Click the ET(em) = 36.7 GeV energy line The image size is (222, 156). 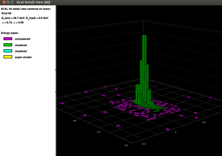pyautogui.click(x=25, y=18)
